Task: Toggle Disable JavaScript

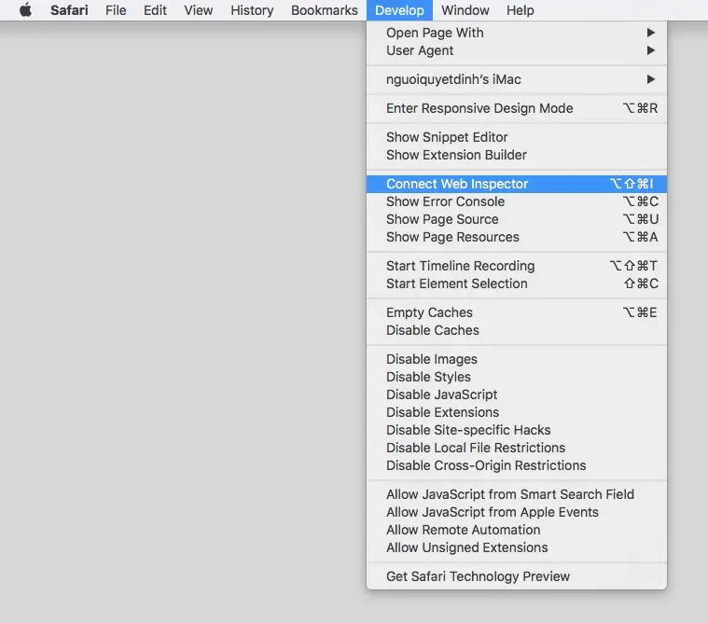Action: pos(517,395)
